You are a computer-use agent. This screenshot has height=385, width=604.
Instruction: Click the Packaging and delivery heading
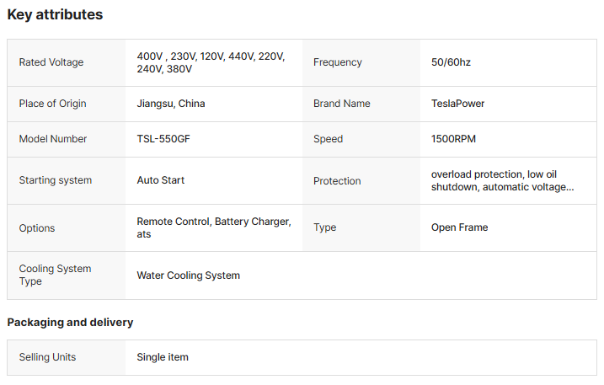tap(70, 322)
